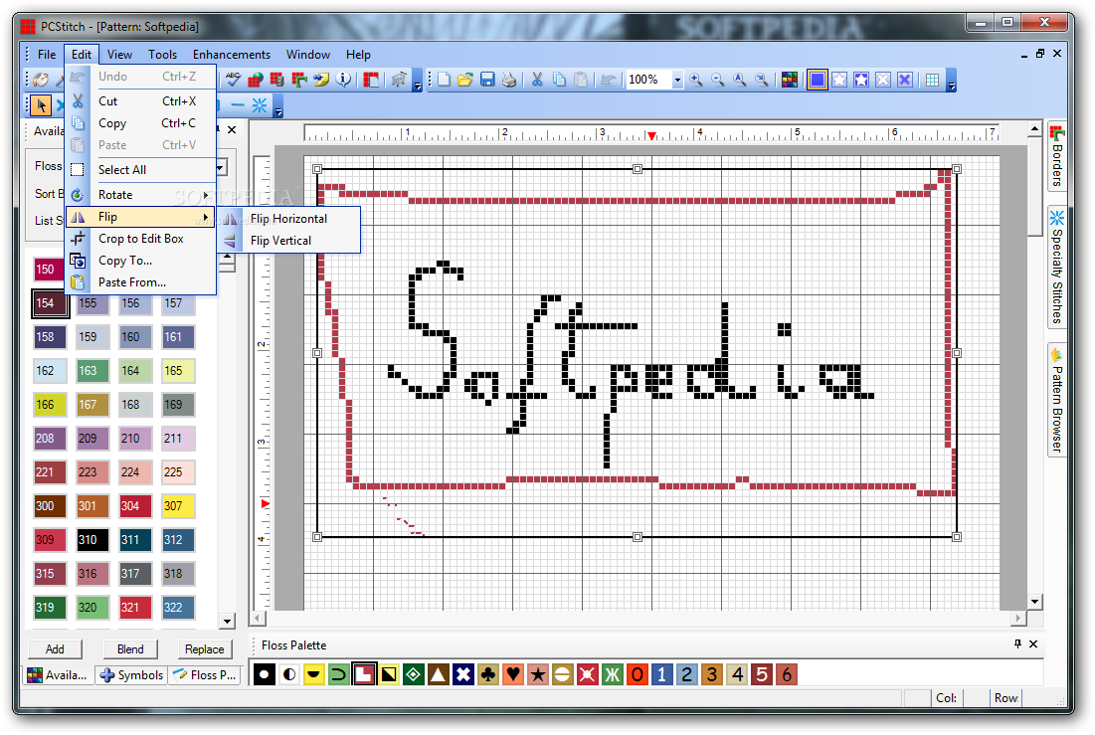Pick floss color swatch 321

click(135, 607)
